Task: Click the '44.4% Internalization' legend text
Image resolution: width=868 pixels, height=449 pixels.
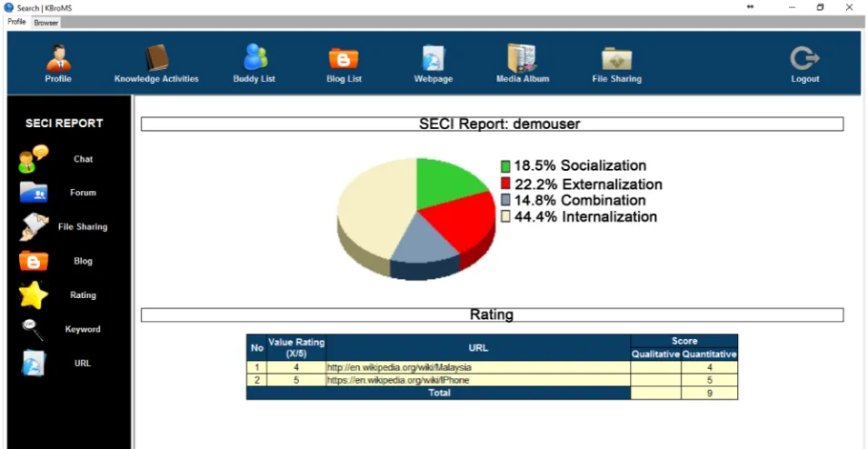Action: [585, 216]
